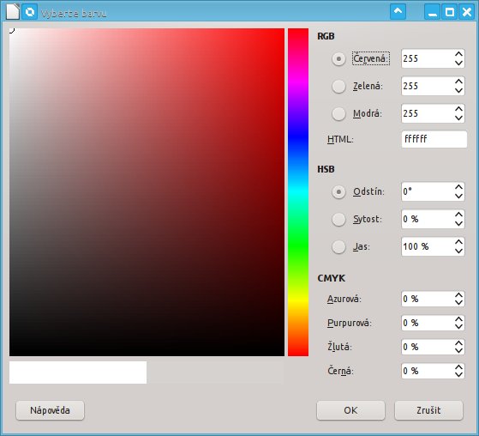Select the Zelená radio button
The height and width of the screenshot is (436, 479).
point(338,86)
